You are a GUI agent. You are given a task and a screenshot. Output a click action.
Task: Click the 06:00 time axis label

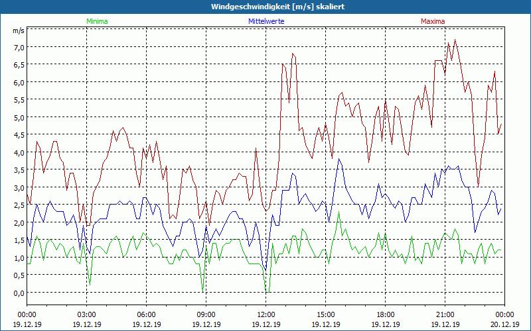[146, 315]
